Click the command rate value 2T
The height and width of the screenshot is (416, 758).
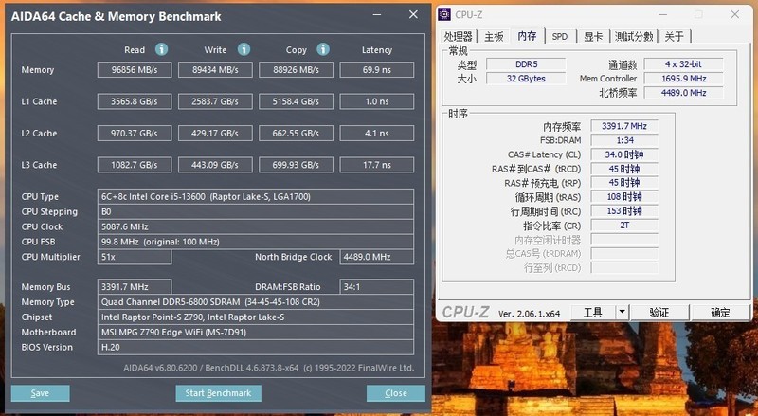(624, 226)
